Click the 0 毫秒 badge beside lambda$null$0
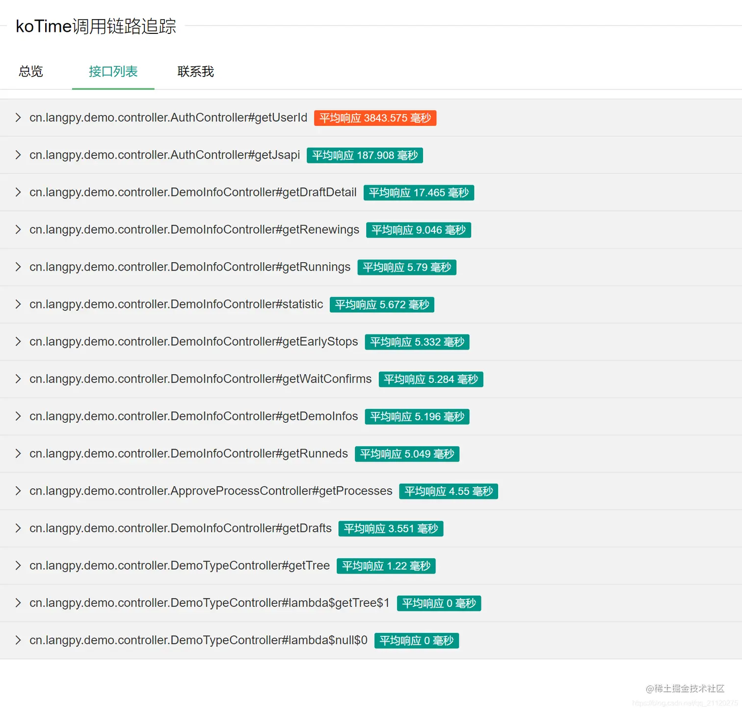This screenshot has width=742, height=711. tap(417, 640)
